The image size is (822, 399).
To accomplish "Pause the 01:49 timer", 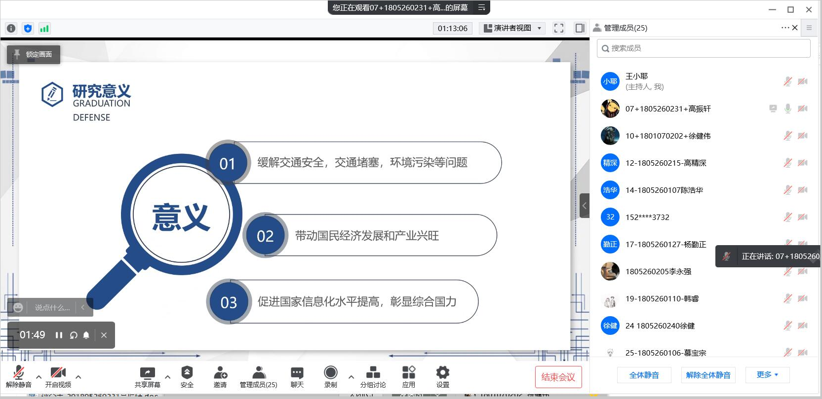I will pyautogui.click(x=59, y=335).
